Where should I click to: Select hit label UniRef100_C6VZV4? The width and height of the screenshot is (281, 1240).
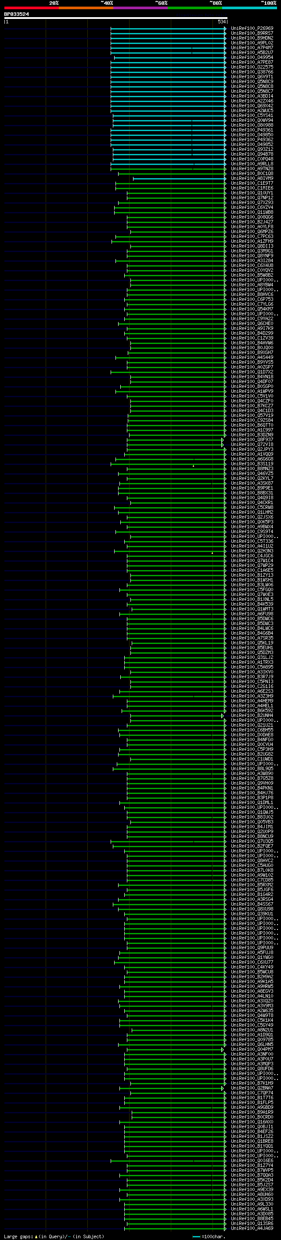[x=252, y=208]
